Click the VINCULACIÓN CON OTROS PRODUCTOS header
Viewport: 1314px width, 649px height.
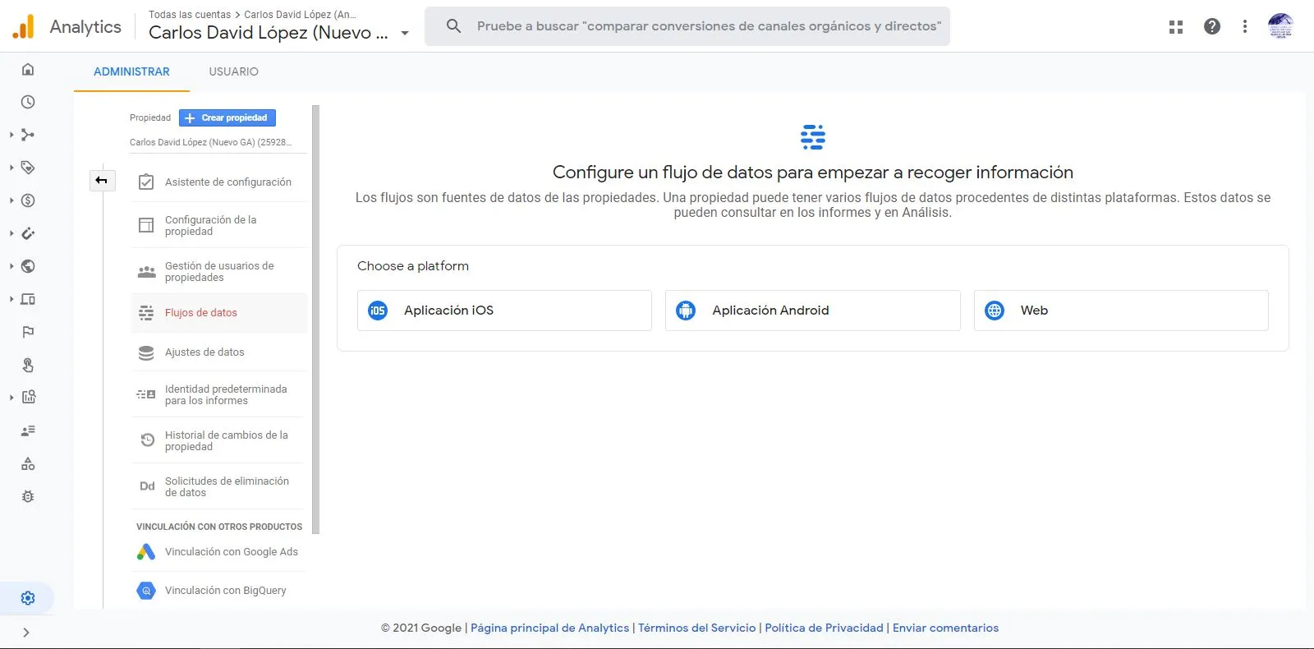[219, 527]
